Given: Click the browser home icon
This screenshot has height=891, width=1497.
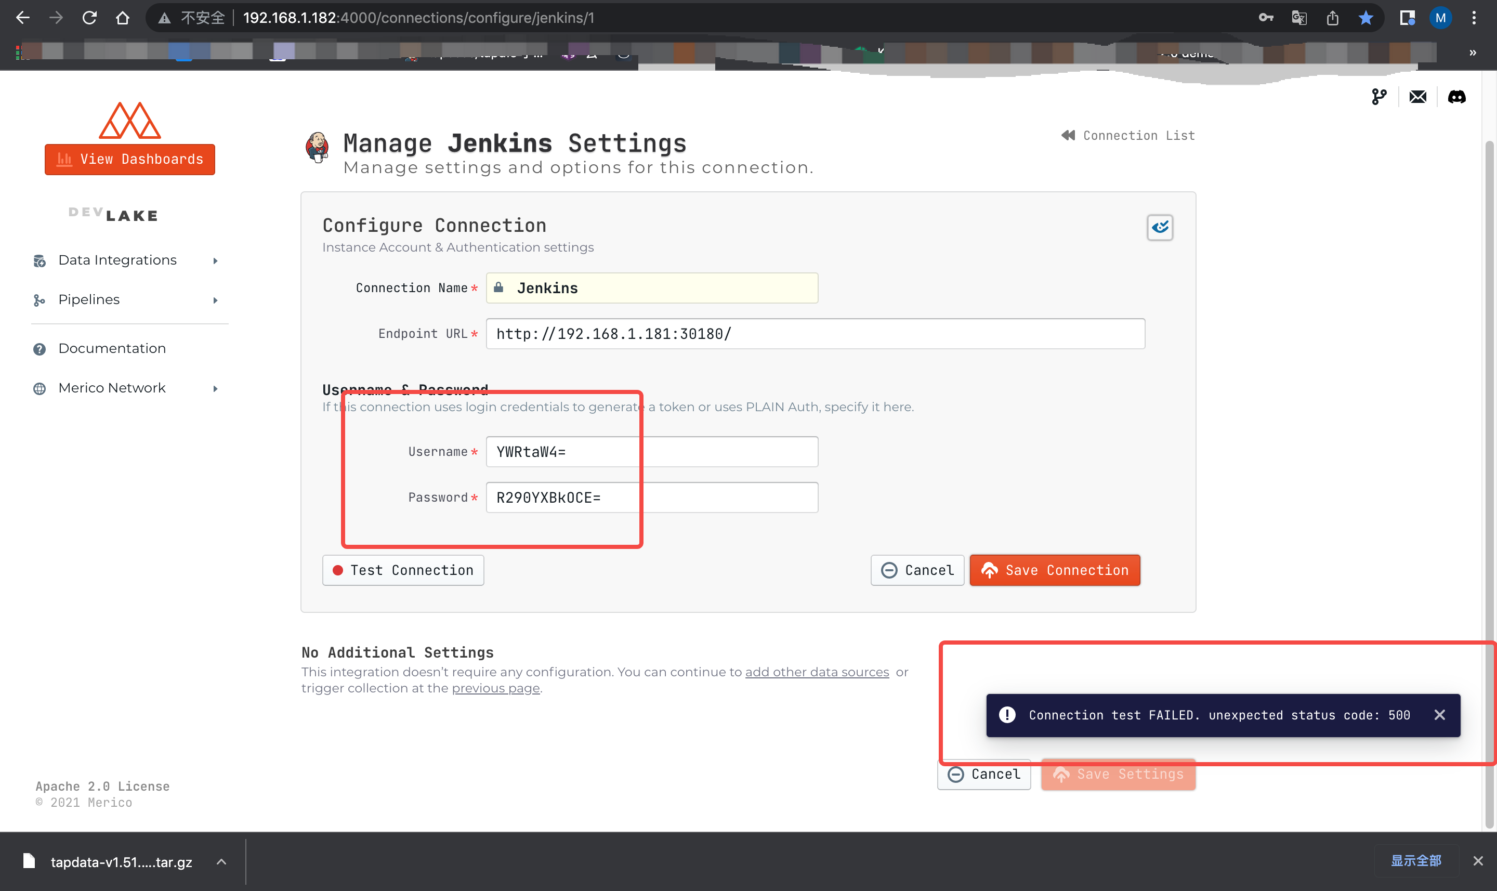Looking at the screenshot, I should point(123,18).
